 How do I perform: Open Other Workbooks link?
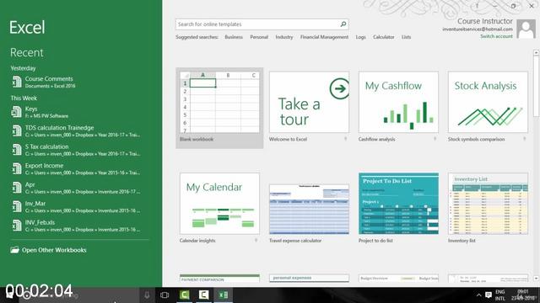coord(54,250)
